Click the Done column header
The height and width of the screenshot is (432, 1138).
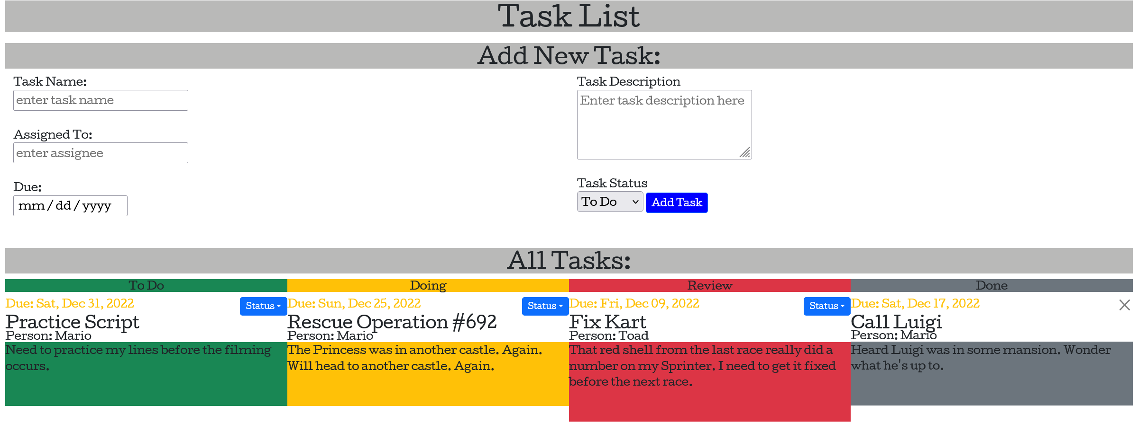point(991,285)
